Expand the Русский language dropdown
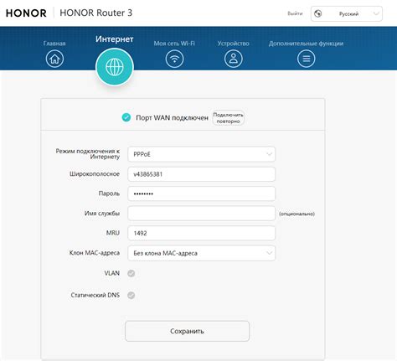 pyautogui.click(x=347, y=13)
